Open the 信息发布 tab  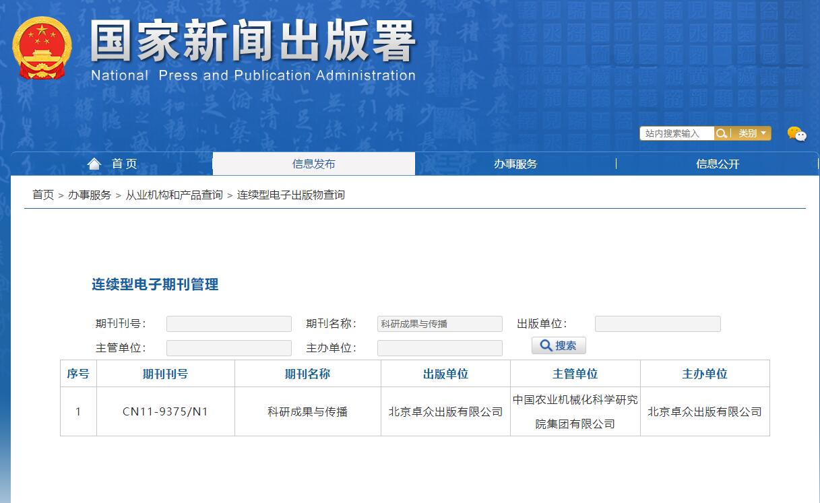(x=313, y=164)
